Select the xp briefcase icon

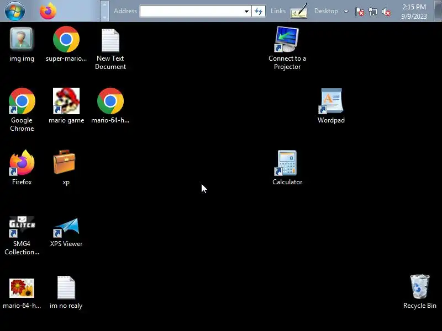66,168
